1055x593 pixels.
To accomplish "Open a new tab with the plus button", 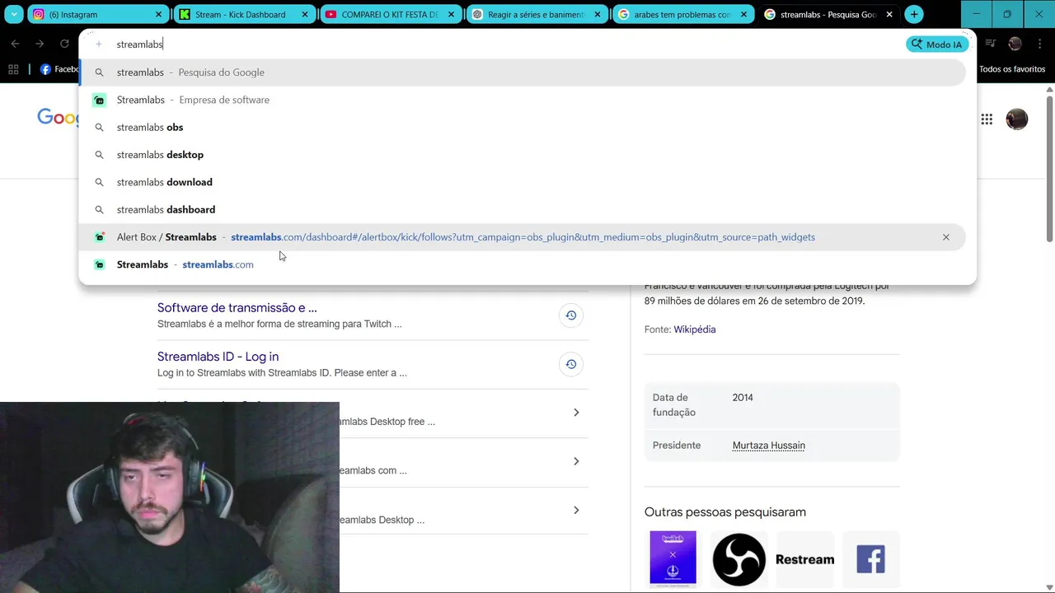I will click(x=914, y=14).
